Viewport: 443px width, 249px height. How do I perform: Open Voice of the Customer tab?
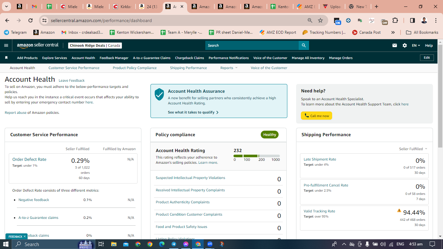[269, 68]
